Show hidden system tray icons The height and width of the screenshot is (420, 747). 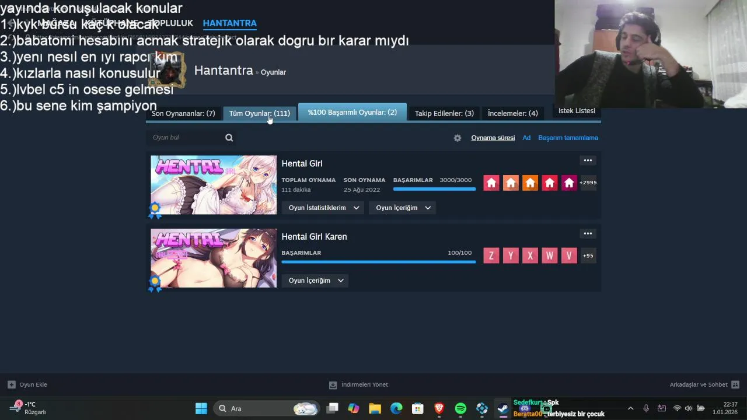point(630,408)
